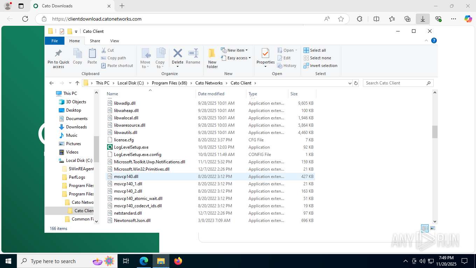Open recent locations dropdown arrow
Viewport: 476px width, 268px height.
tap(70, 83)
